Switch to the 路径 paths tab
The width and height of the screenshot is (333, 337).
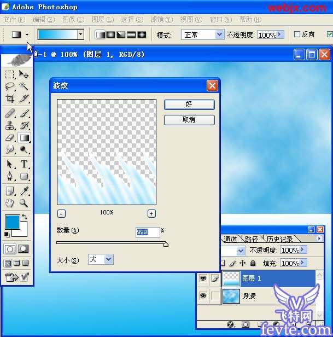point(252,239)
